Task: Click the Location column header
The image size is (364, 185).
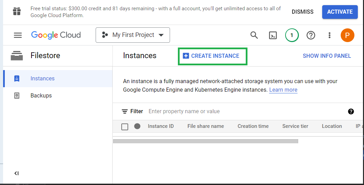Action: click(332, 126)
